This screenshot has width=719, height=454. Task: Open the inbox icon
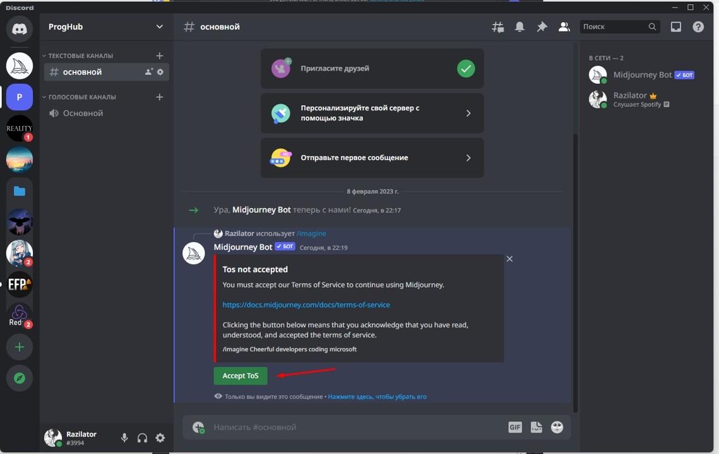coord(676,27)
